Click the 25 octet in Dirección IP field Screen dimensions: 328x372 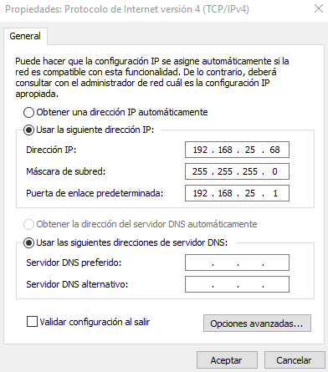(250, 150)
